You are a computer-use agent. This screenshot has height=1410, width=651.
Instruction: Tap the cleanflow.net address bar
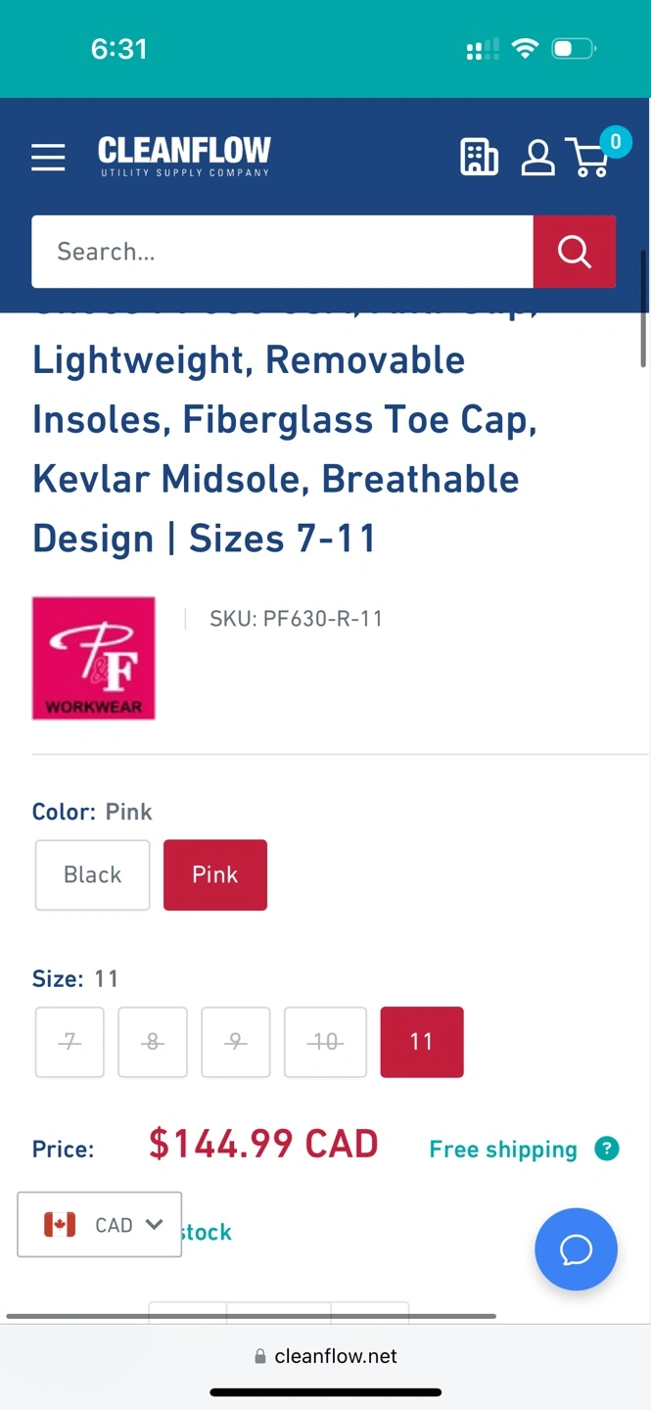[326, 1356]
